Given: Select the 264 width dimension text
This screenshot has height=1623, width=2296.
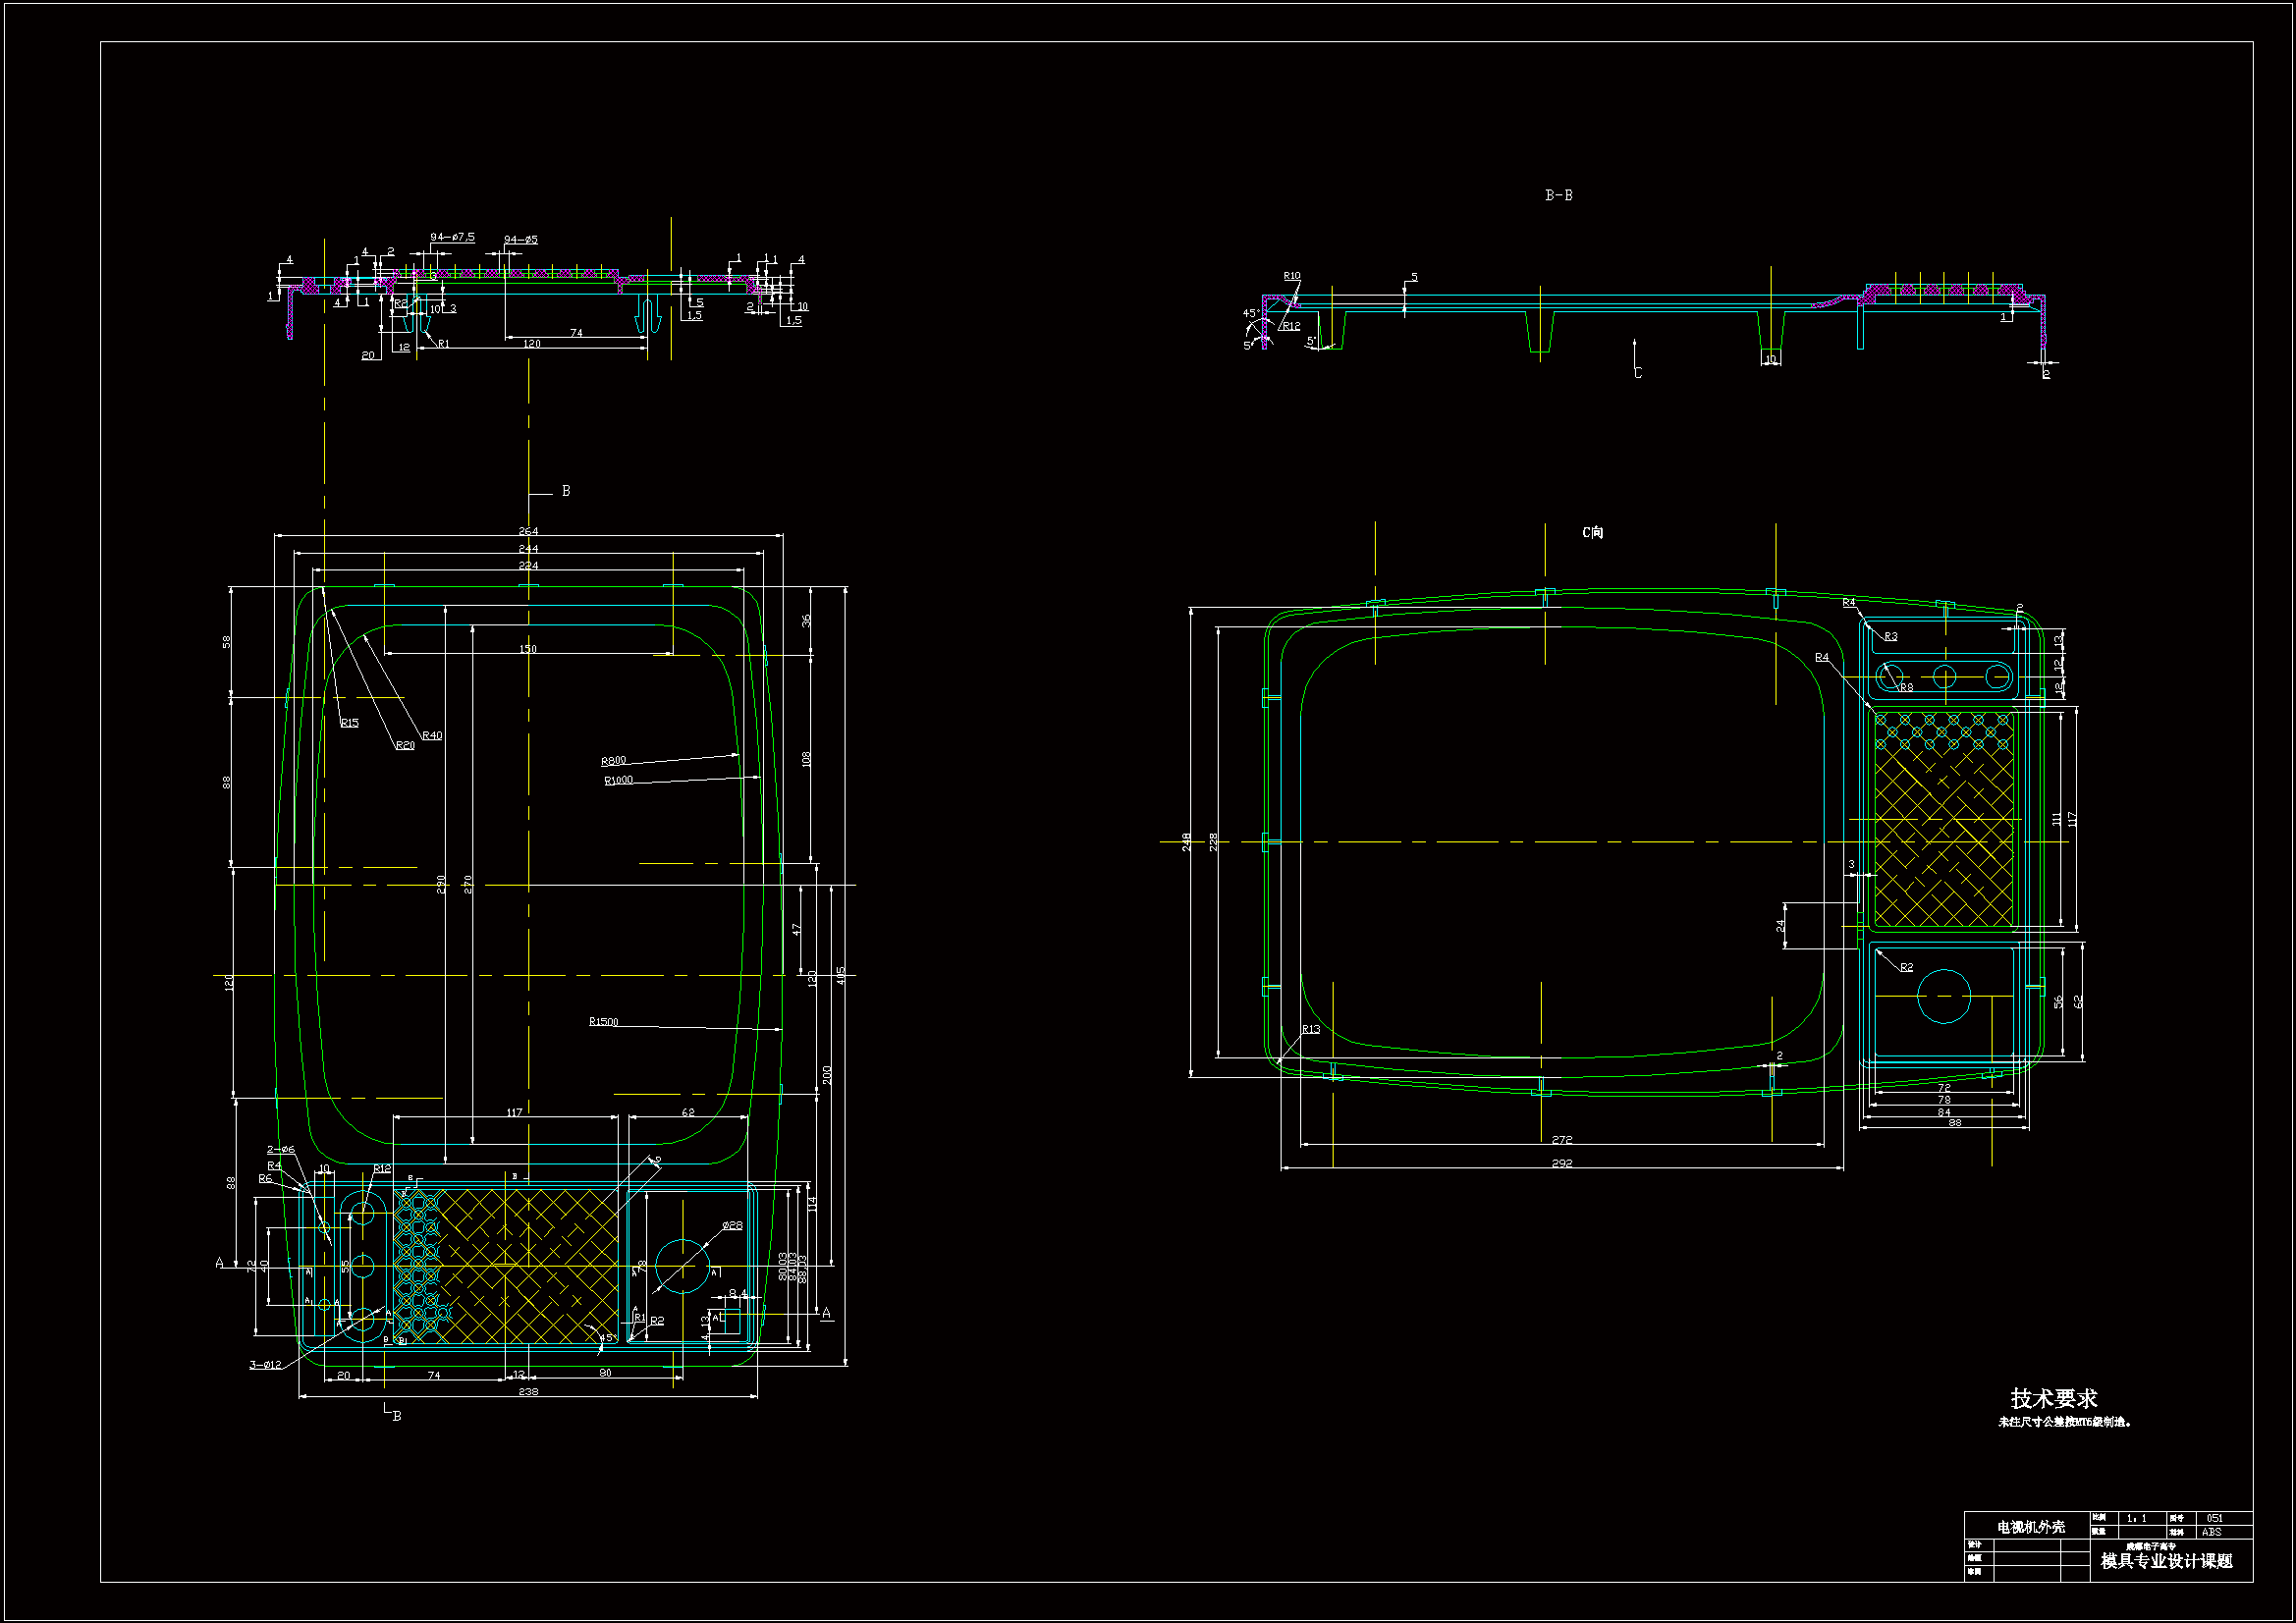Looking at the screenshot, I should (528, 531).
